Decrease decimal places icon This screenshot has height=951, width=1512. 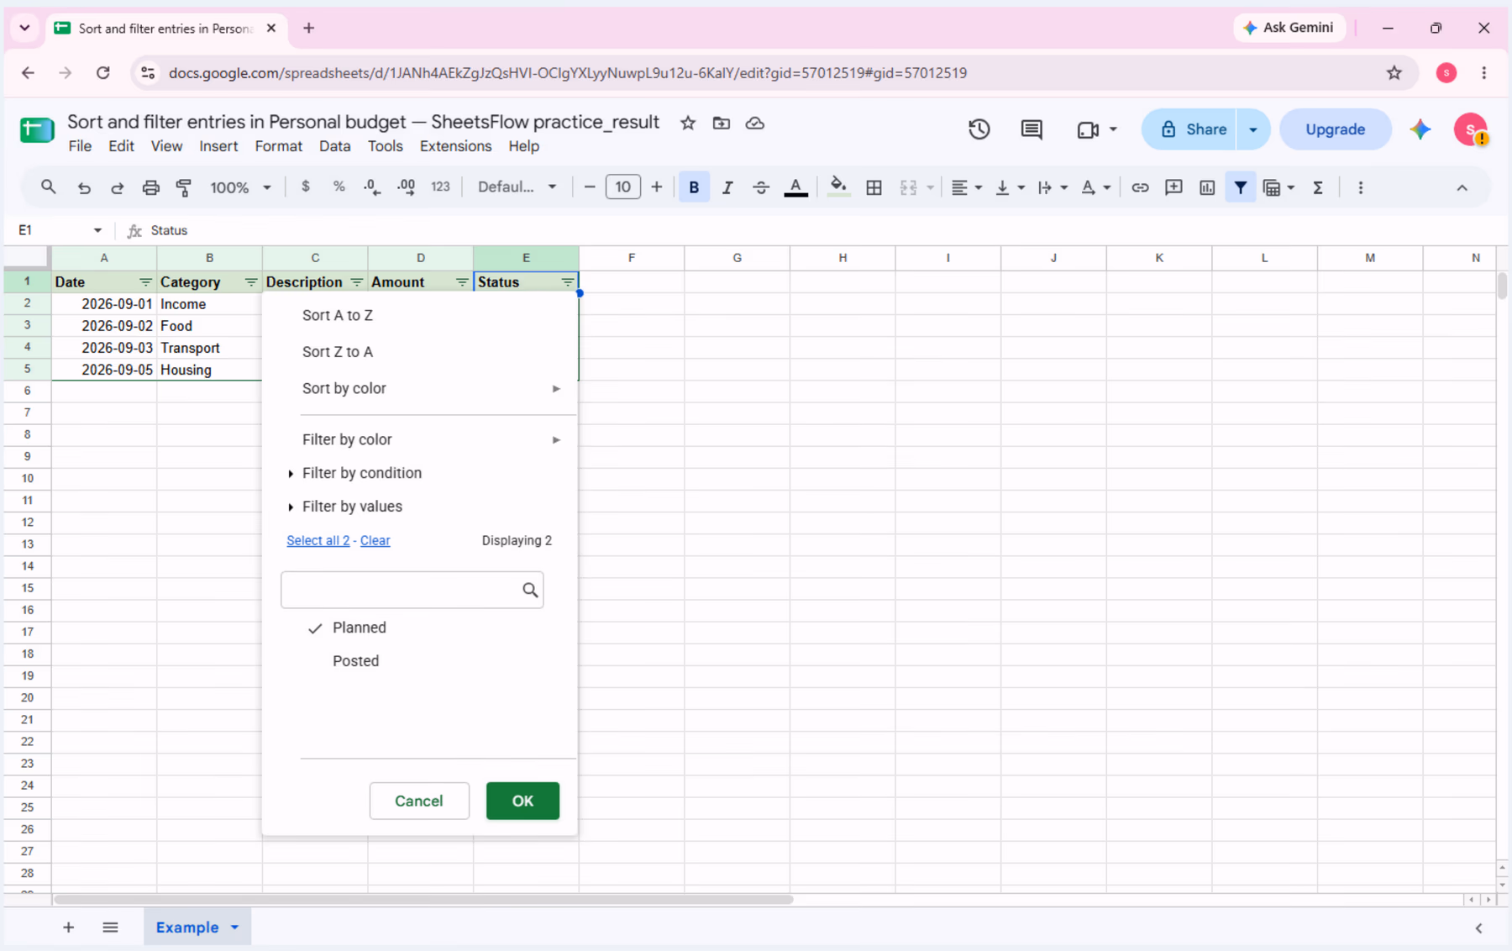pos(372,187)
